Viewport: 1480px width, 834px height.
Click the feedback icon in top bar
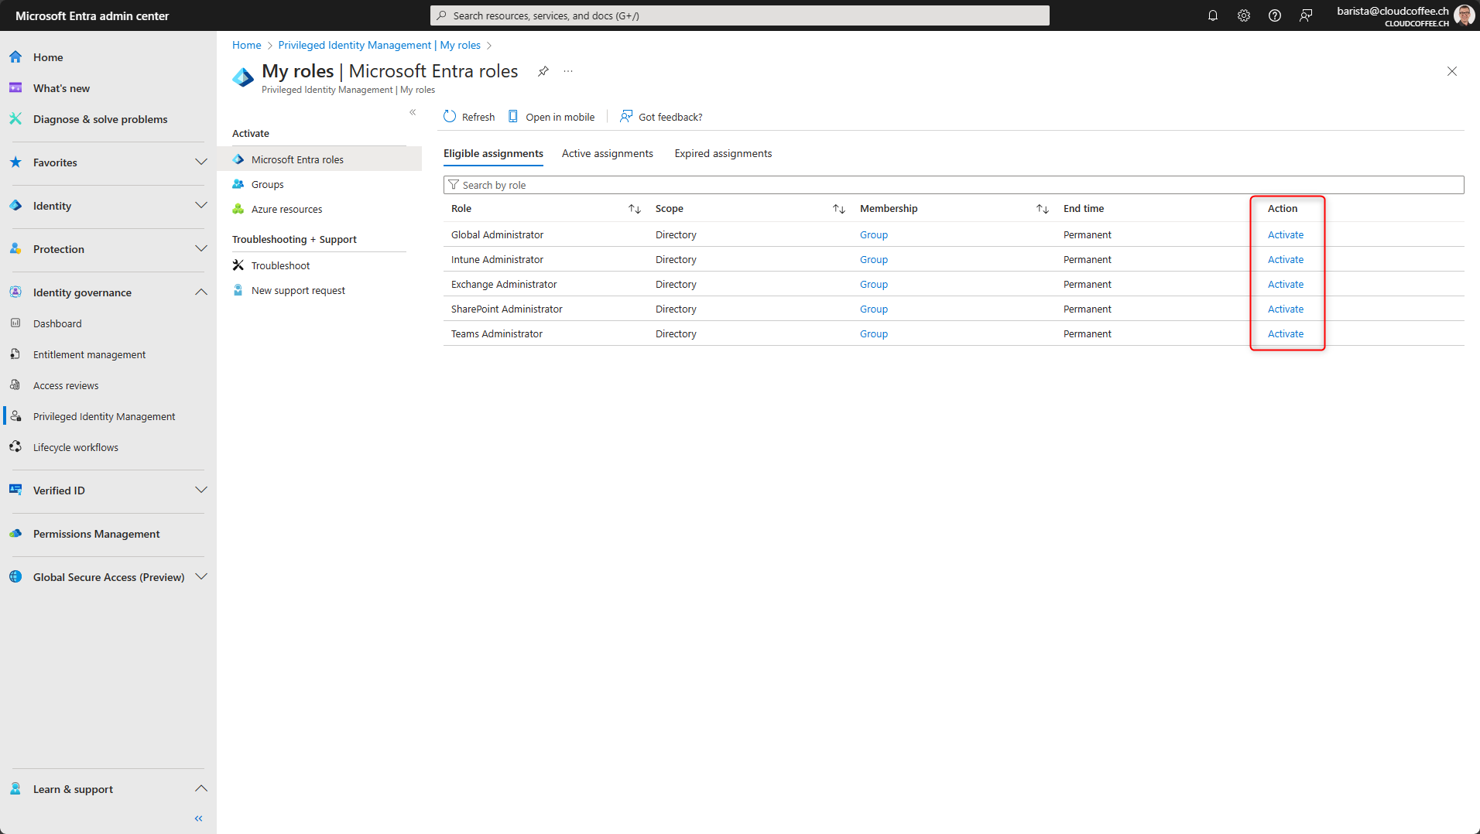click(x=1306, y=15)
